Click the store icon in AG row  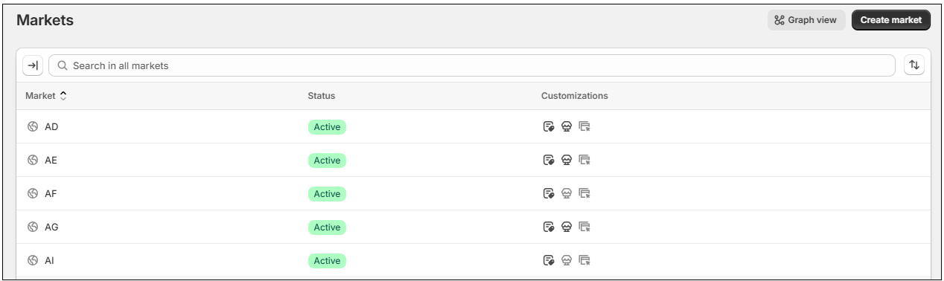click(567, 227)
